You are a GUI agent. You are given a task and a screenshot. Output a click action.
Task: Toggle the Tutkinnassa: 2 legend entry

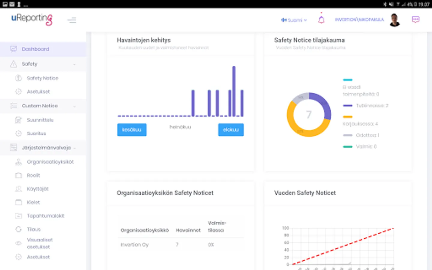click(366, 106)
